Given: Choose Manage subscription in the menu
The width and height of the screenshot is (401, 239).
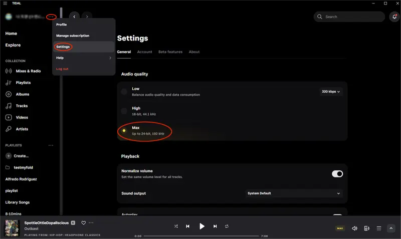Looking at the screenshot, I should click(x=84, y=35).
